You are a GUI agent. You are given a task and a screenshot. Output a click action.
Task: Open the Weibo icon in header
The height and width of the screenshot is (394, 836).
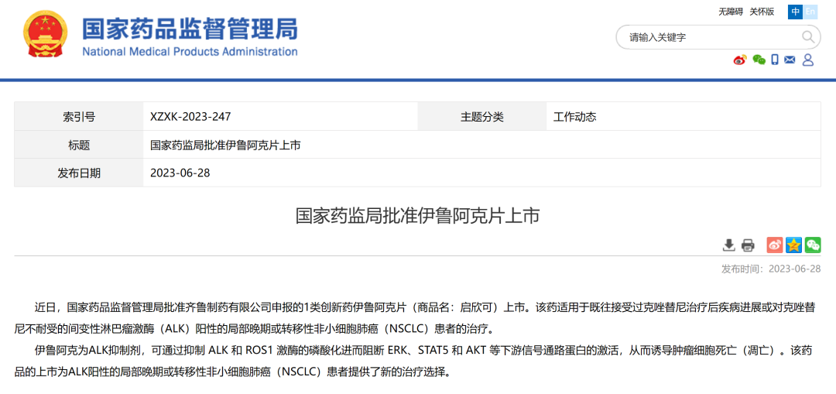point(740,60)
